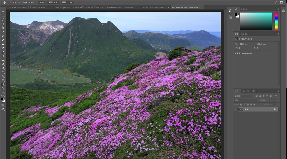Select the Horizontal Type tool
Image resolution: width=287 pixels, height=159 pixels.
pyautogui.click(x=3, y=72)
